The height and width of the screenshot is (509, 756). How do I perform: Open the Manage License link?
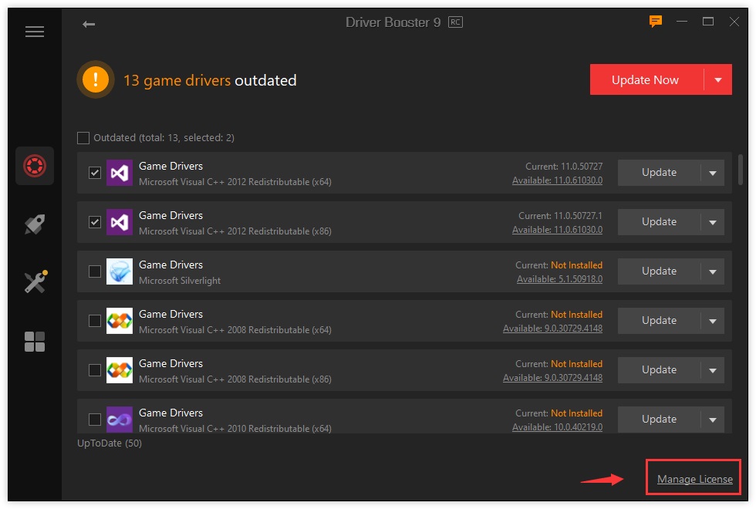[695, 479]
